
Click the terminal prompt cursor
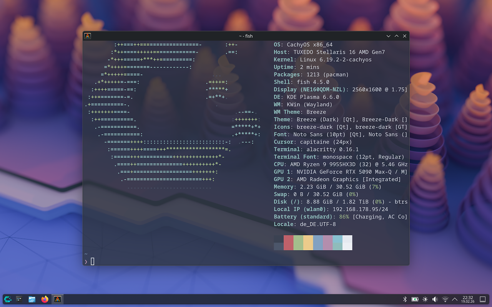tap(93, 261)
